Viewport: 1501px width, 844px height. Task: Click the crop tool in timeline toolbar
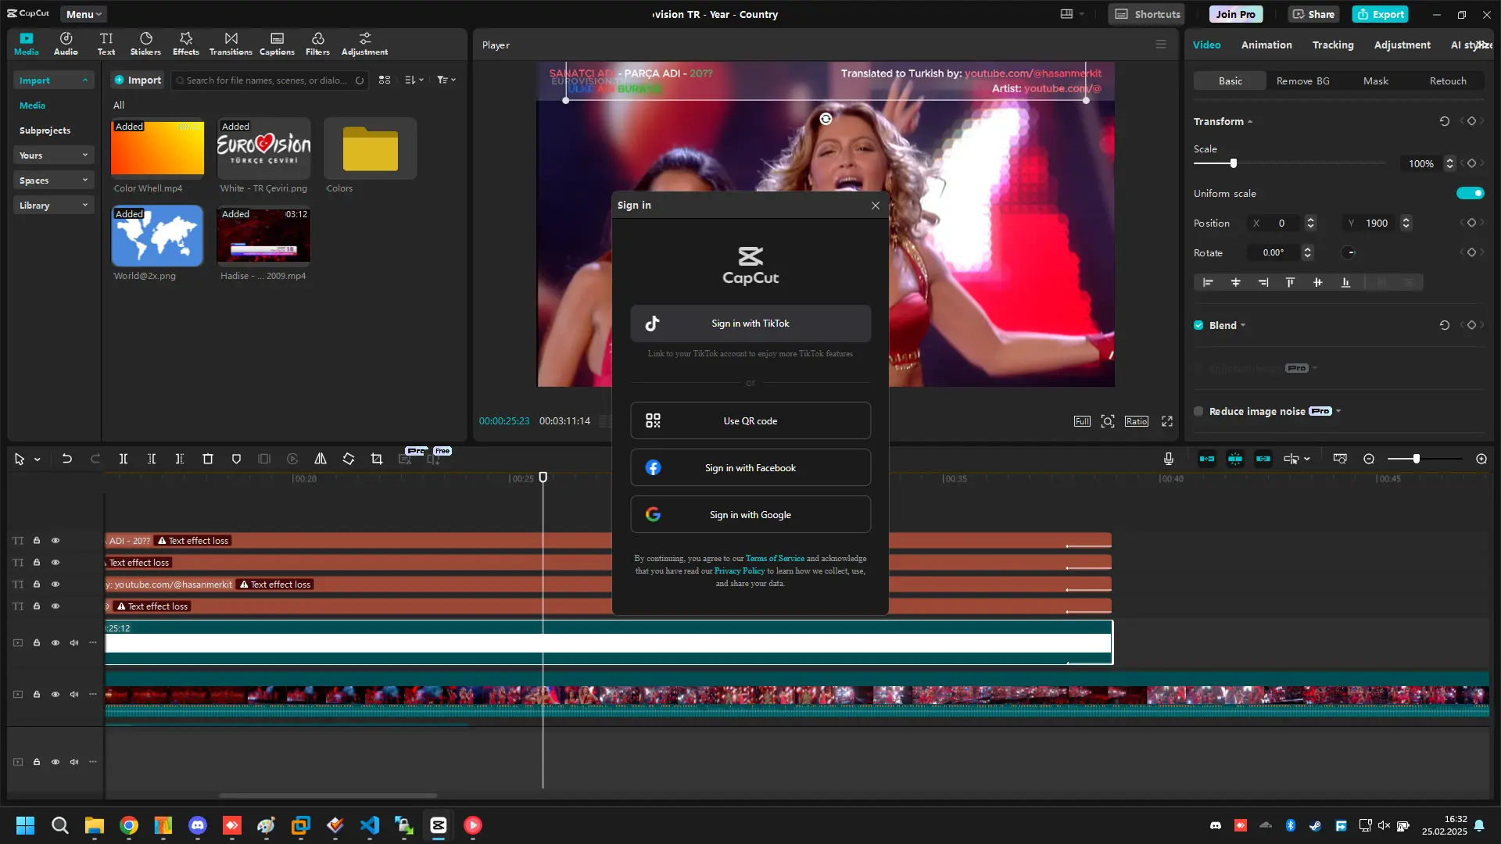click(377, 459)
